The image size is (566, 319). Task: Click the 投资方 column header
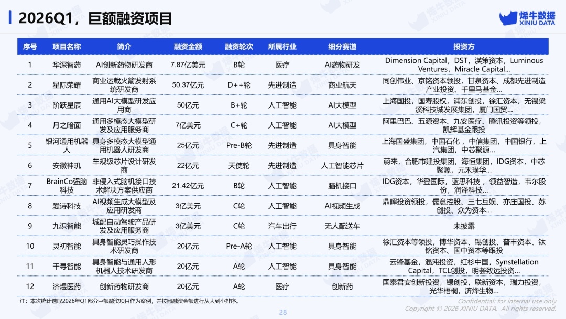464,47
